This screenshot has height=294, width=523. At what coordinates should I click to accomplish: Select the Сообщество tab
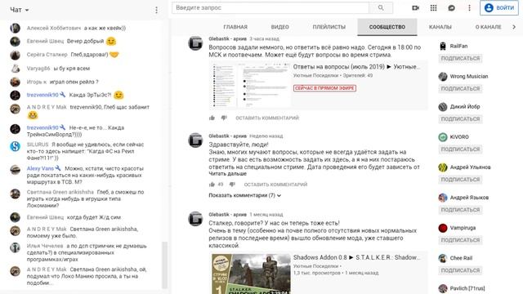click(x=387, y=27)
